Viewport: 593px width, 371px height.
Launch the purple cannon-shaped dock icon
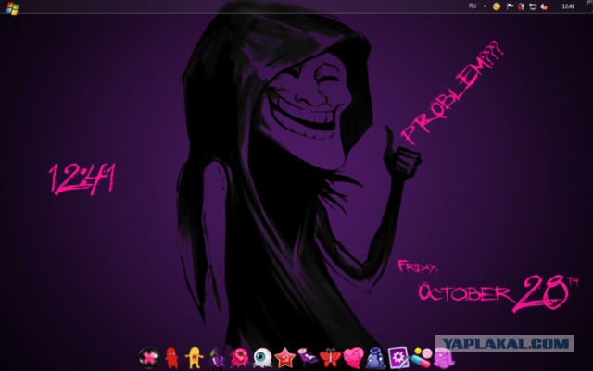pyautogui.click(x=308, y=358)
